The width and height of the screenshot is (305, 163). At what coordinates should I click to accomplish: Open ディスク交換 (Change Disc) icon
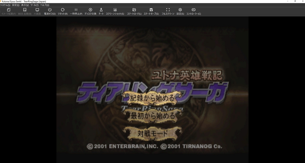coord(90,10)
